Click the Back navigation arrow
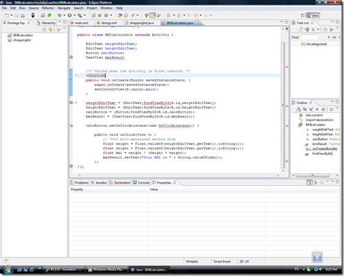 [x=196, y=15]
